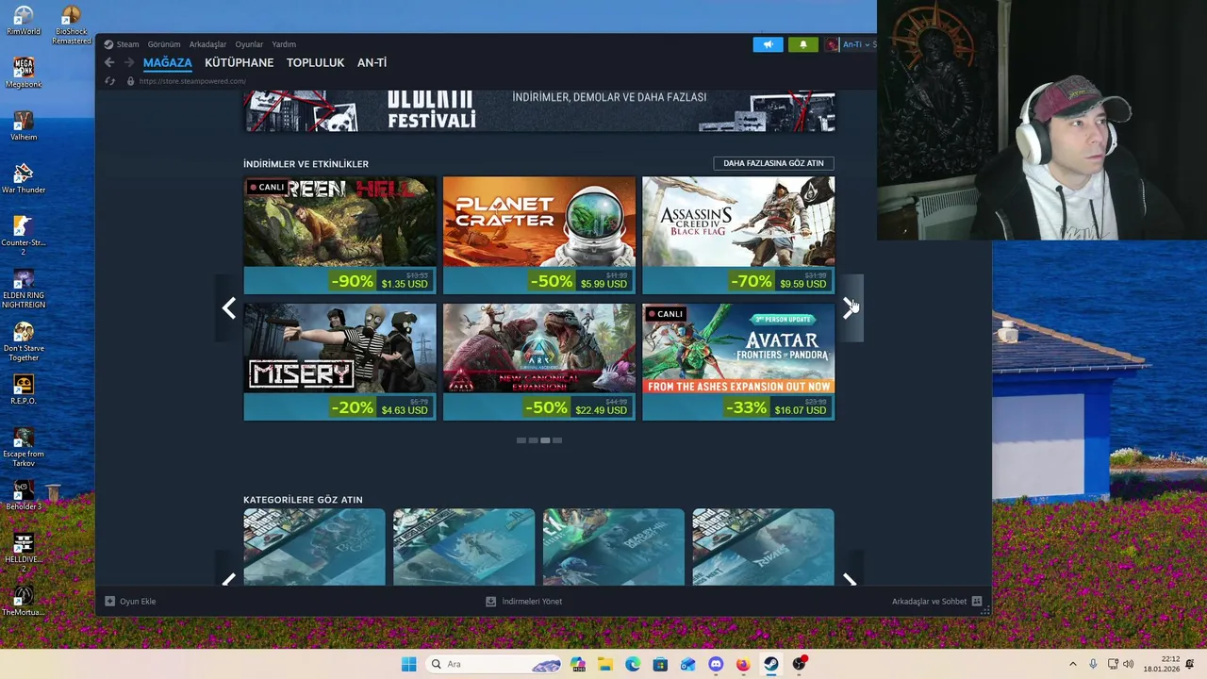Select Beholder 3 desktop icon
Viewport: 1207px width, 679px height.
24,496
